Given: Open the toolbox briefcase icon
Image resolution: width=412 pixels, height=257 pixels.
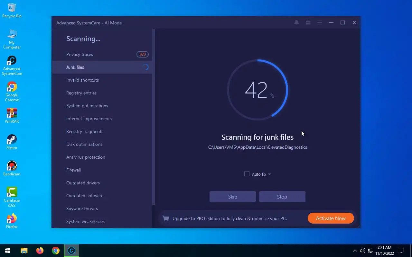Looking at the screenshot, I should 308,22.
